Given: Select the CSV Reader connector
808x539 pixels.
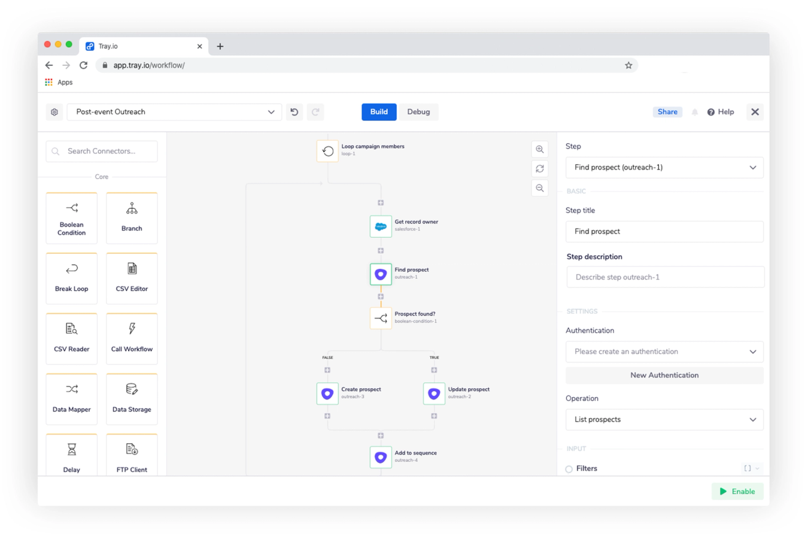Looking at the screenshot, I should pyautogui.click(x=72, y=339).
